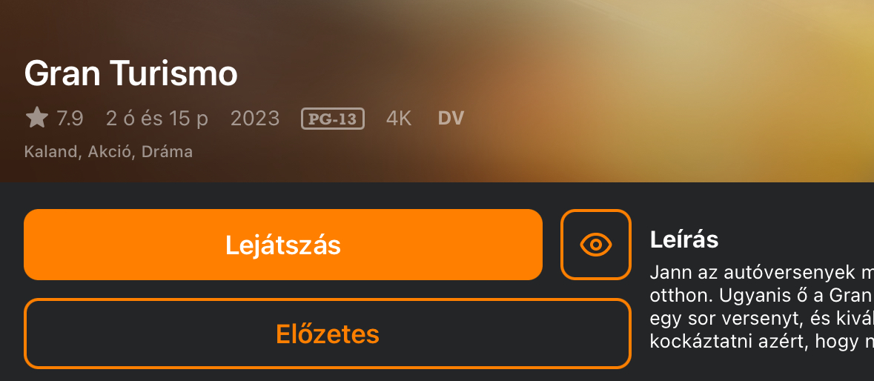The image size is (874, 381).
Task: Open the trailer via Előzetes button
Action: 327,334
